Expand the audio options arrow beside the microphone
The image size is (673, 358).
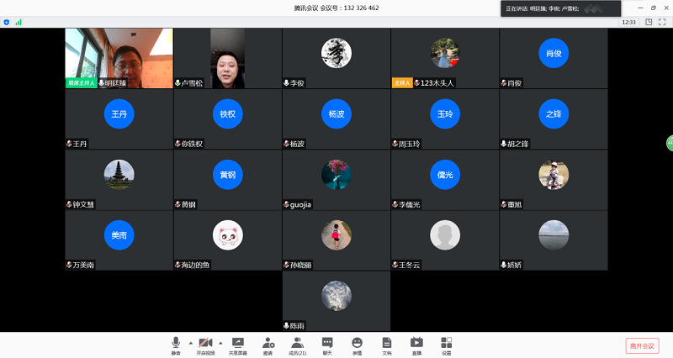[x=190, y=343]
